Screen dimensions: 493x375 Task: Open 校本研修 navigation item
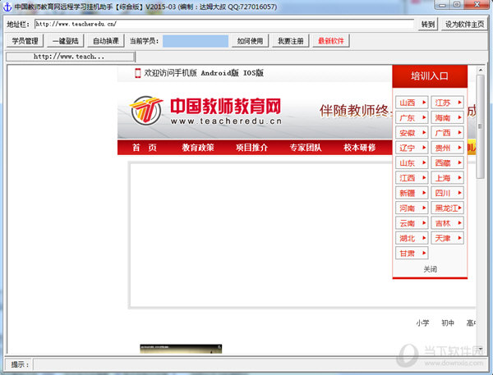coord(360,148)
